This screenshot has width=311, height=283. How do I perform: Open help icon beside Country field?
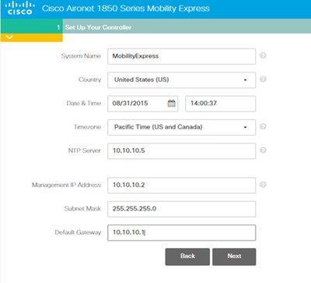(263, 80)
